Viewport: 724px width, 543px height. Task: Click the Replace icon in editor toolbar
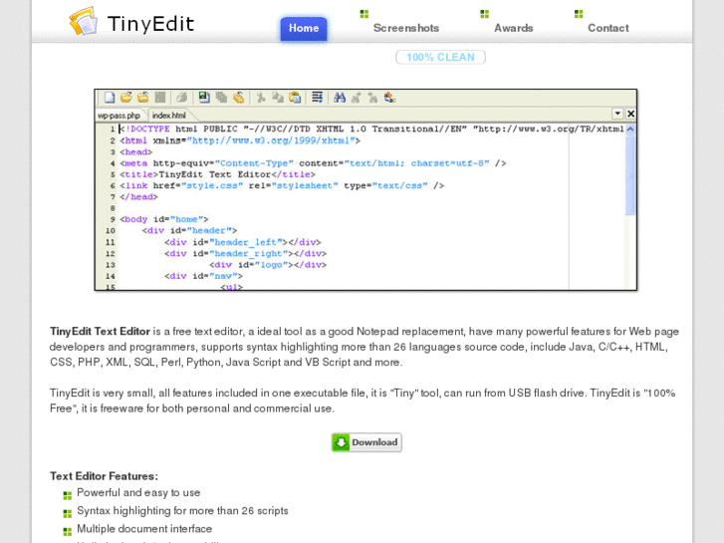[390, 98]
